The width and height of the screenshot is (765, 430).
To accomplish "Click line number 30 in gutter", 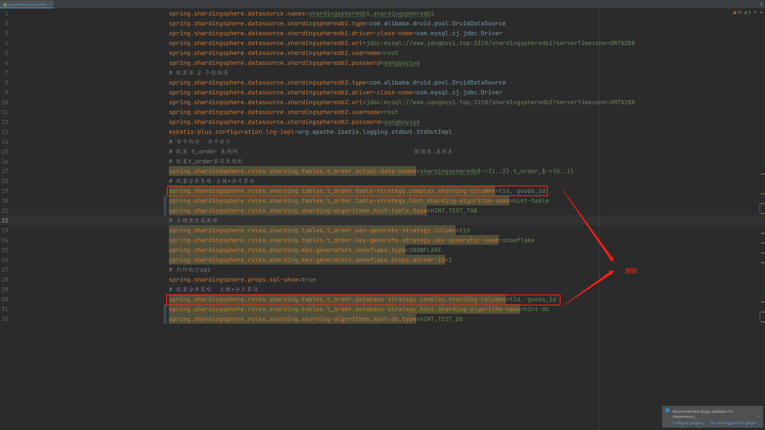I will pos(5,299).
